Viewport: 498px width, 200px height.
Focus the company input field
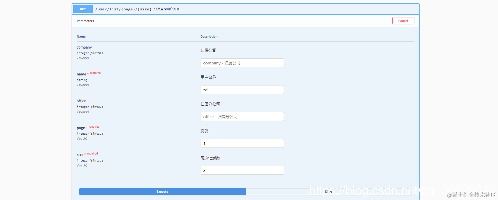[242, 63]
